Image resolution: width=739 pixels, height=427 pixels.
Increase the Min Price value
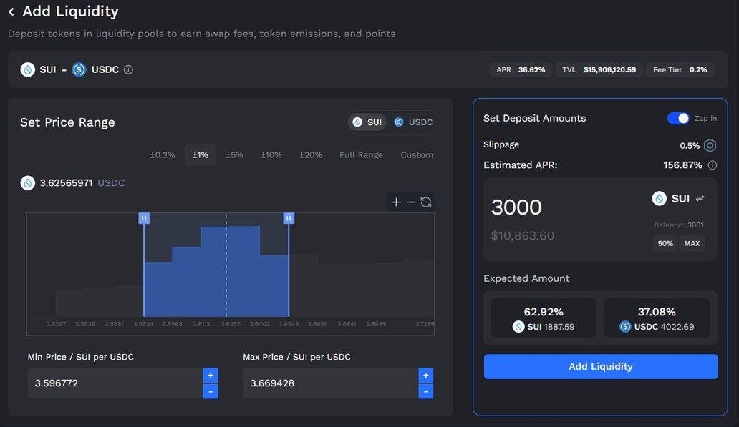pos(211,376)
